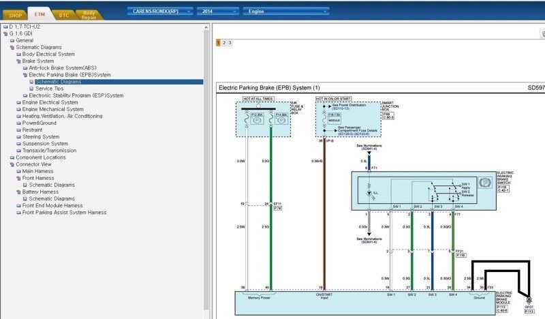Click the ILL illumination lamp symbol
The height and width of the screenshot is (319, 545).
click(369, 192)
